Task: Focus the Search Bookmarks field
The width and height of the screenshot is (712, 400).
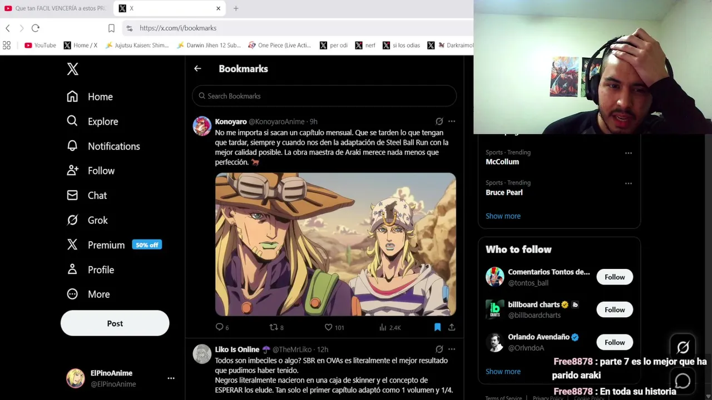Action: pos(324,96)
